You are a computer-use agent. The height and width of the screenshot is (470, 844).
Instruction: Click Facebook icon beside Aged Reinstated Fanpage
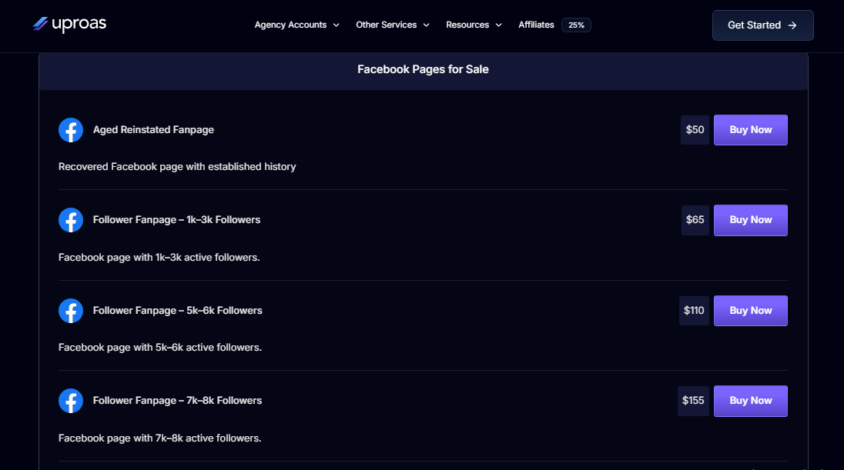click(x=71, y=130)
